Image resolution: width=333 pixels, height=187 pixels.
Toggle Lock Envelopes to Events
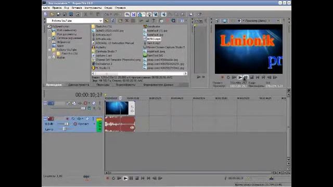(x=149, y=15)
